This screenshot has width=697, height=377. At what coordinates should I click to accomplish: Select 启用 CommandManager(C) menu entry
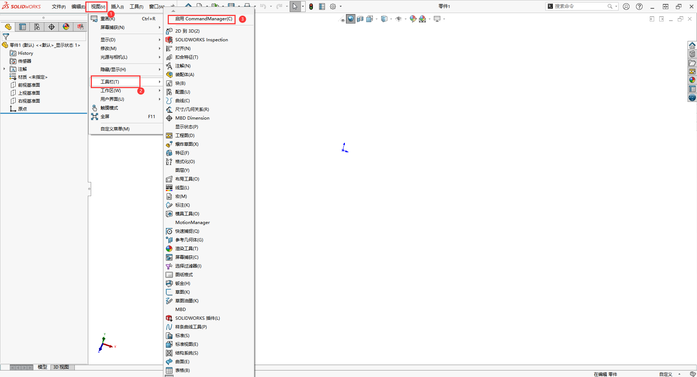pos(203,19)
